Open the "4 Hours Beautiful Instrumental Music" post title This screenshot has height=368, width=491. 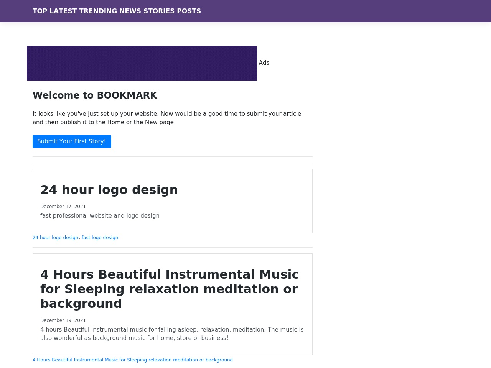[x=170, y=289]
